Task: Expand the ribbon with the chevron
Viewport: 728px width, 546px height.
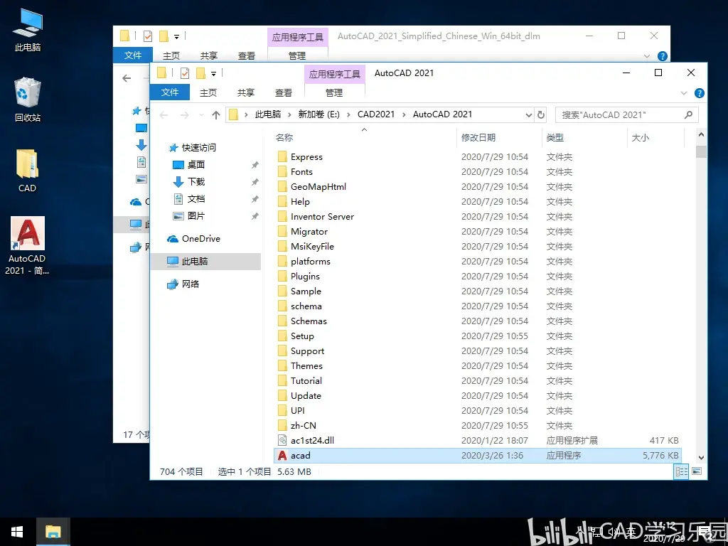Action: 684,93
